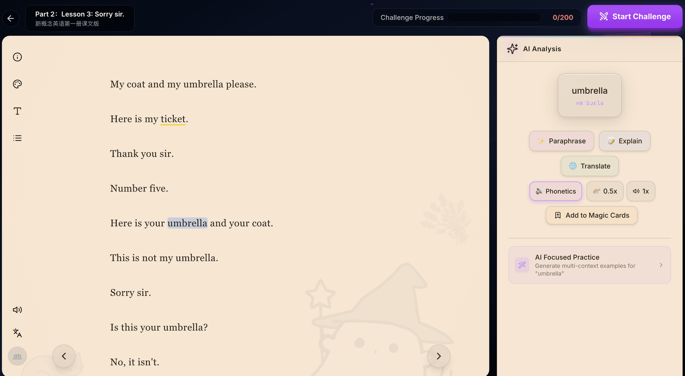Click the Part 2 Lesson 3 header
This screenshot has width=685, height=376.
(80, 18)
